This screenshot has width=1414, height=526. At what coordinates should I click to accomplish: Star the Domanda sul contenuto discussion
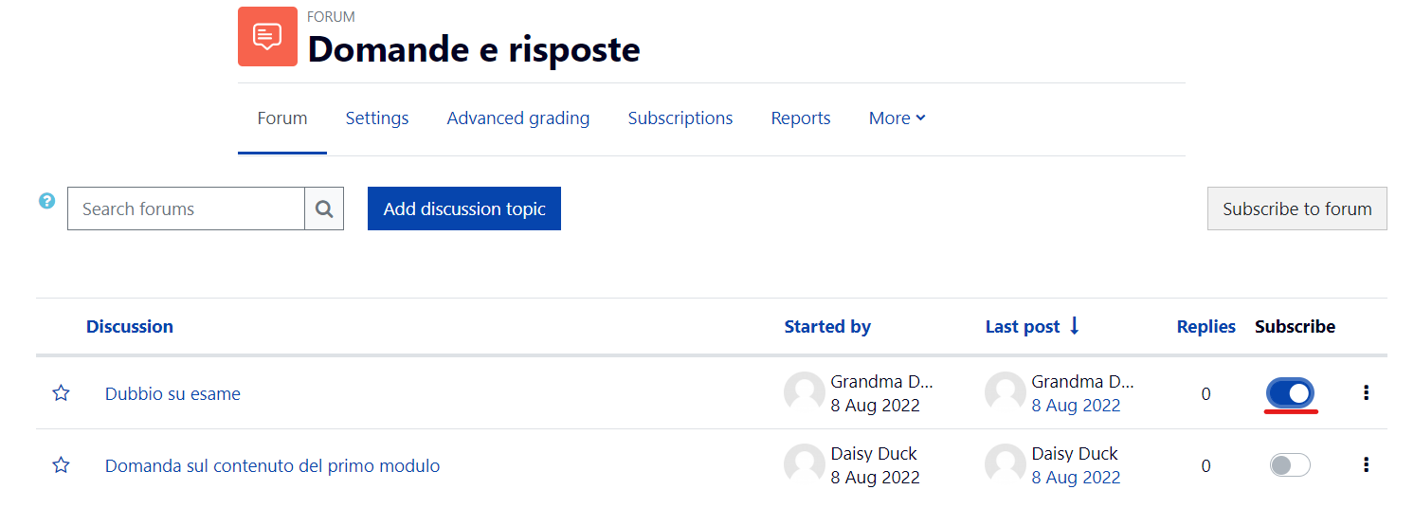[61, 464]
